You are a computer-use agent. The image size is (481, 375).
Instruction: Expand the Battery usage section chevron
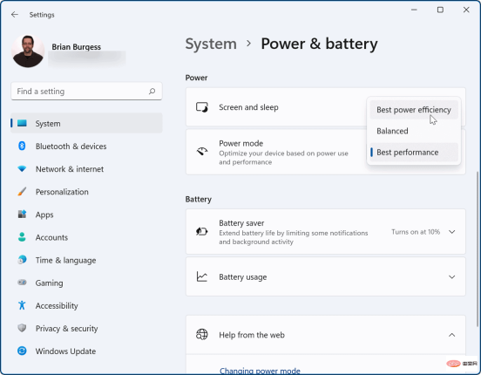(x=452, y=277)
